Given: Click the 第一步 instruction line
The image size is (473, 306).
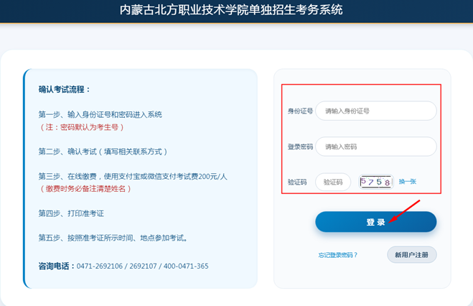Looking at the screenshot, I should [100, 114].
